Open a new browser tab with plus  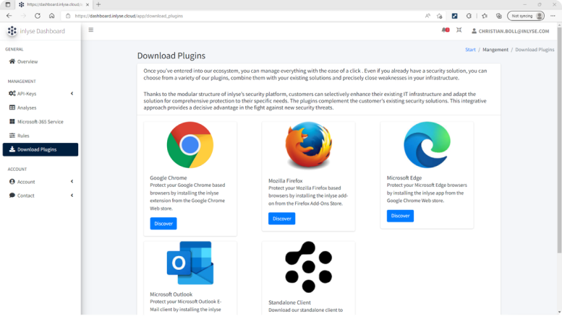pyautogui.click(x=98, y=4)
